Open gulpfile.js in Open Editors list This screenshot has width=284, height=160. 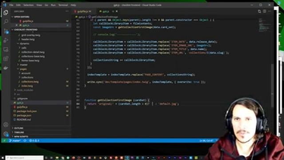[28, 21]
